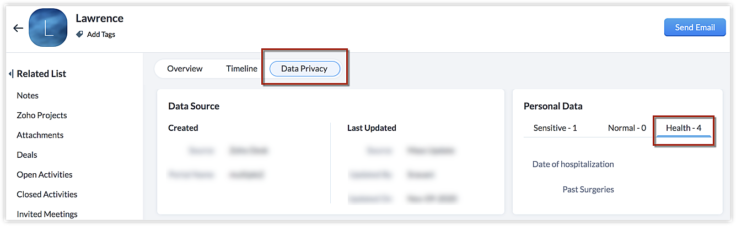Open Invited Meetings in sidebar
Viewport: 736px width, 226px height.
[x=47, y=214]
